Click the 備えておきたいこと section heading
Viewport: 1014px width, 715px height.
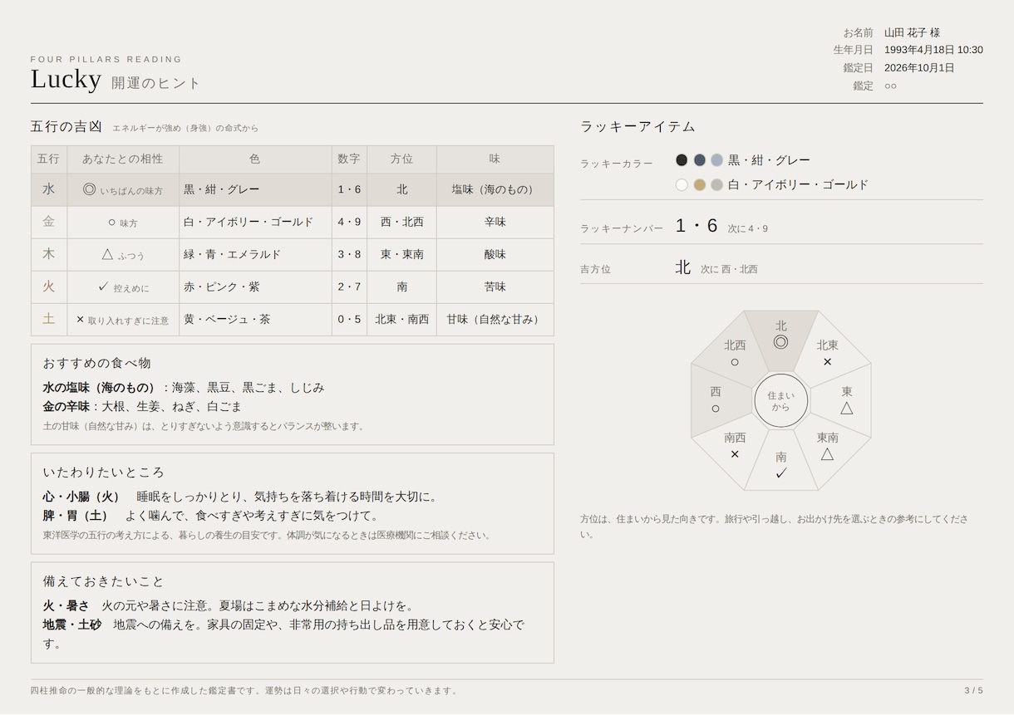(103, 580)
